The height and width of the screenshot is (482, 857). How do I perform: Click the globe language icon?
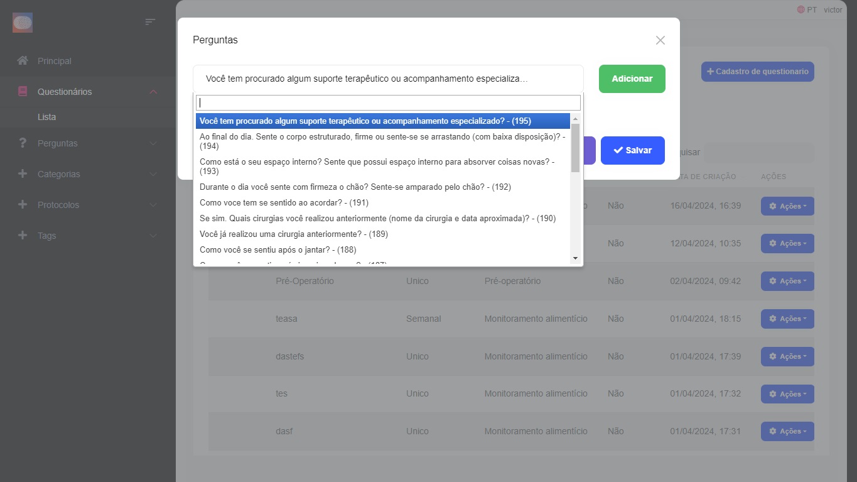[800, 9]
